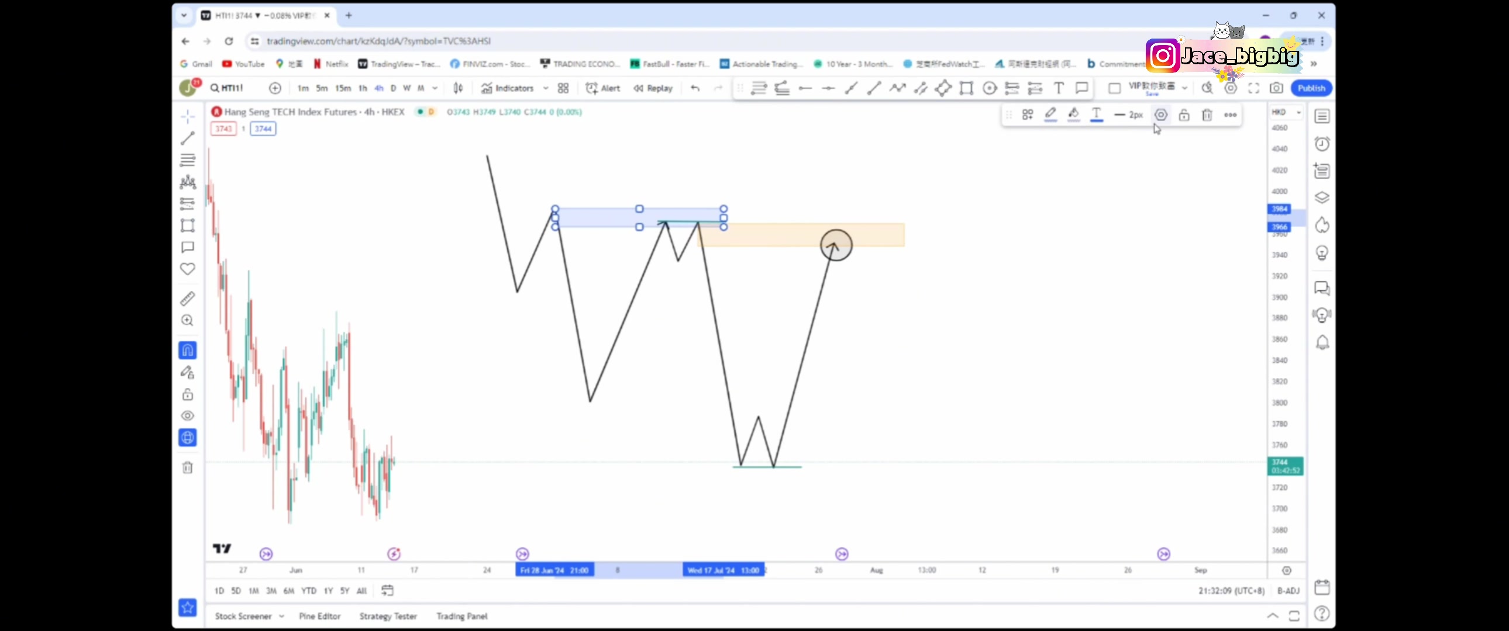Switch to the 1m timeframe
1509x631 pixels.
click(x=303, y=88)
